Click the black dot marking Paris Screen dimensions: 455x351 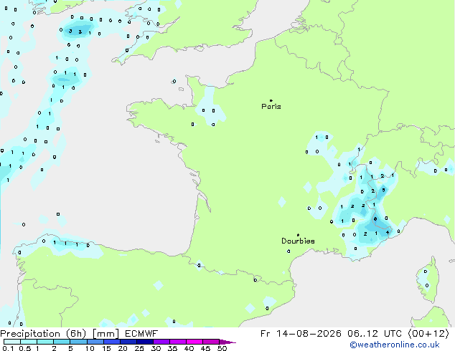coord(271,100)
